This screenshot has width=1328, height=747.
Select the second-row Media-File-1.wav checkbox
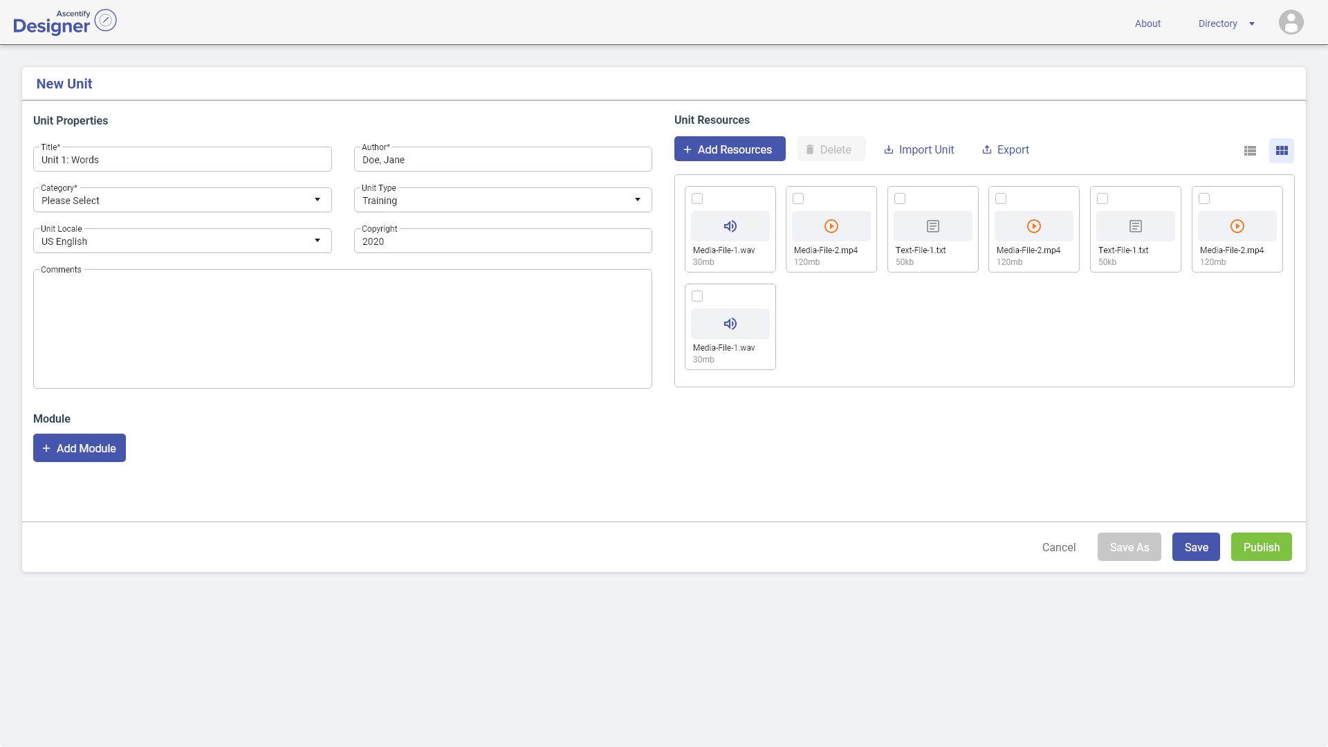(x=697, y=296)
